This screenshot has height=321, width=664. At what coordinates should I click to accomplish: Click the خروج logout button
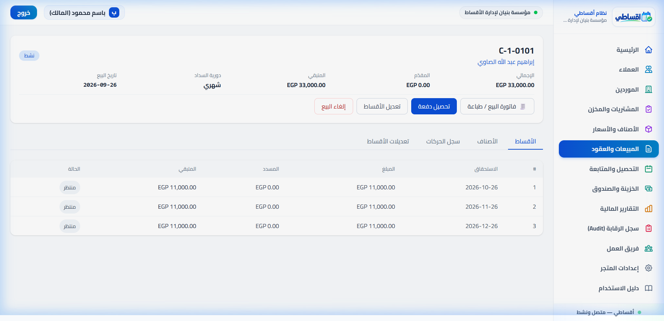(x=24, y=13)
